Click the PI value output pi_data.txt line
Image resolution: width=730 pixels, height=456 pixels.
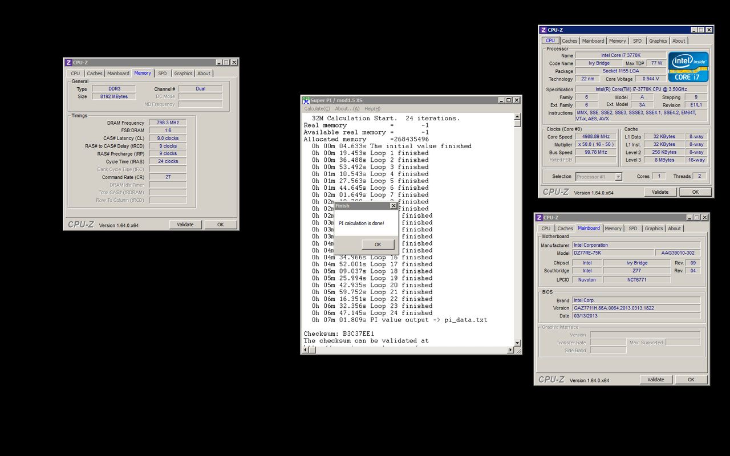pyautogui.click(x=399, y=320)
